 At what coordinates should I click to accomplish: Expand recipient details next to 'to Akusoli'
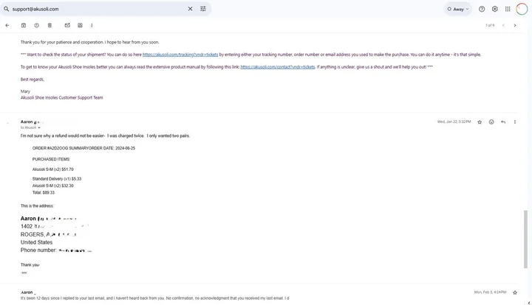(x=39, y=128)
